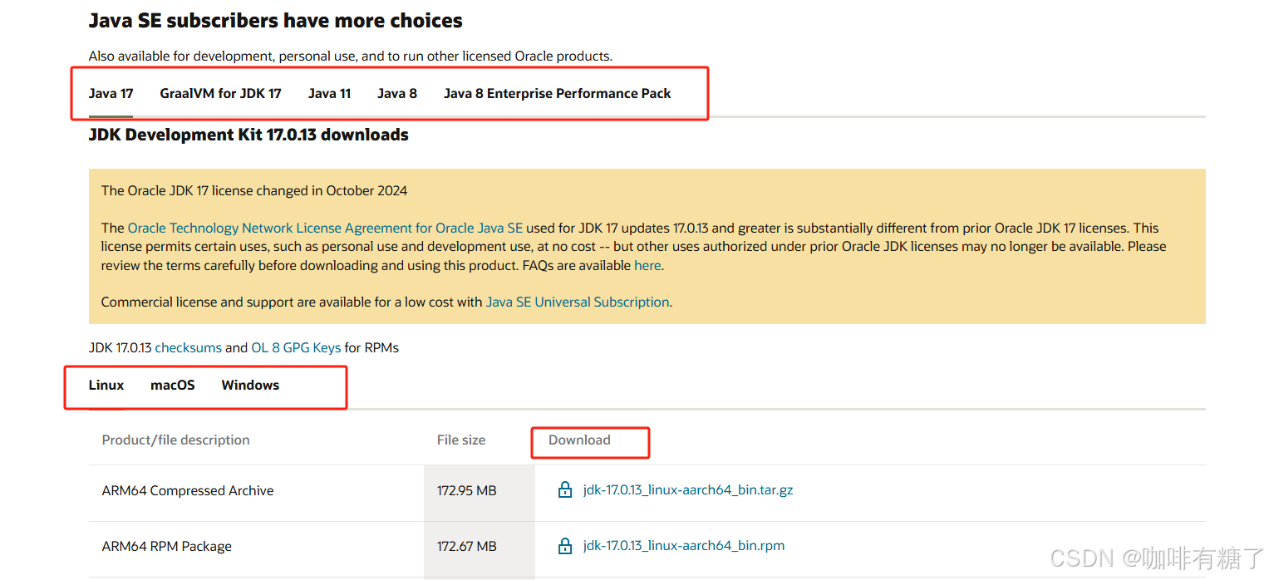Click lock icon beside linux-aarch64_bin.rpm
1269x580 pixels.
click(565, 546)
